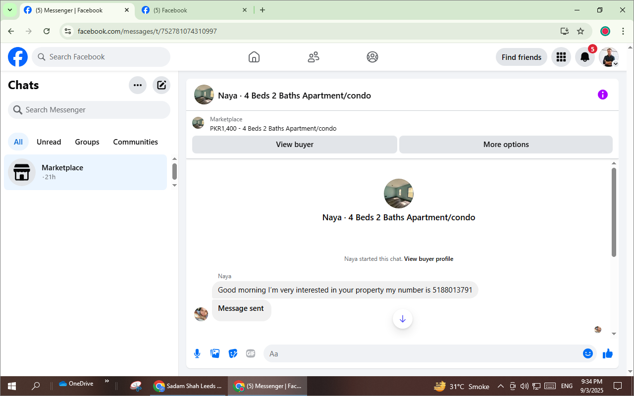Open conversation information icon
The width and height of the screenshot is (634, 396).
coord(602,95)
